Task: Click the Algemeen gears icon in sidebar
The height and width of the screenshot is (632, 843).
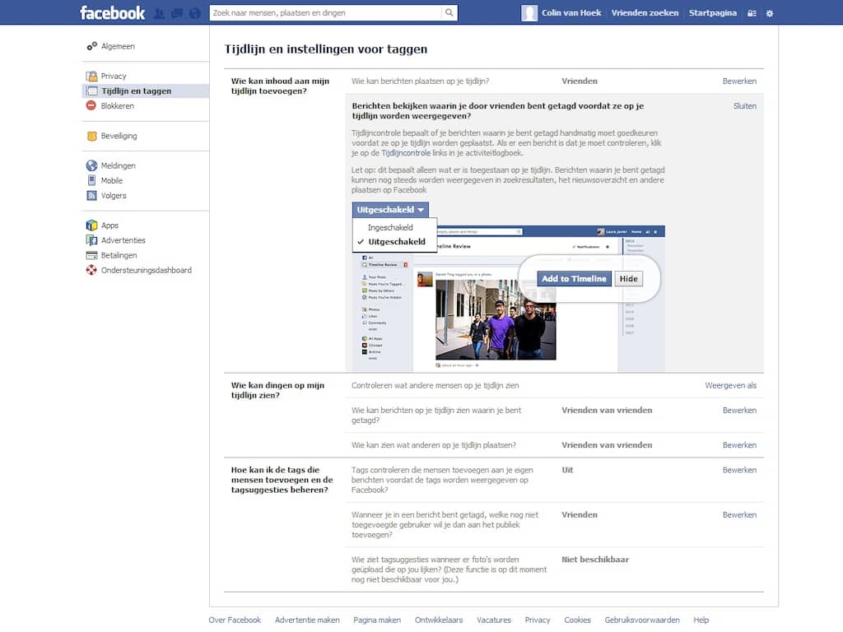Action: (x=92, y=46)
